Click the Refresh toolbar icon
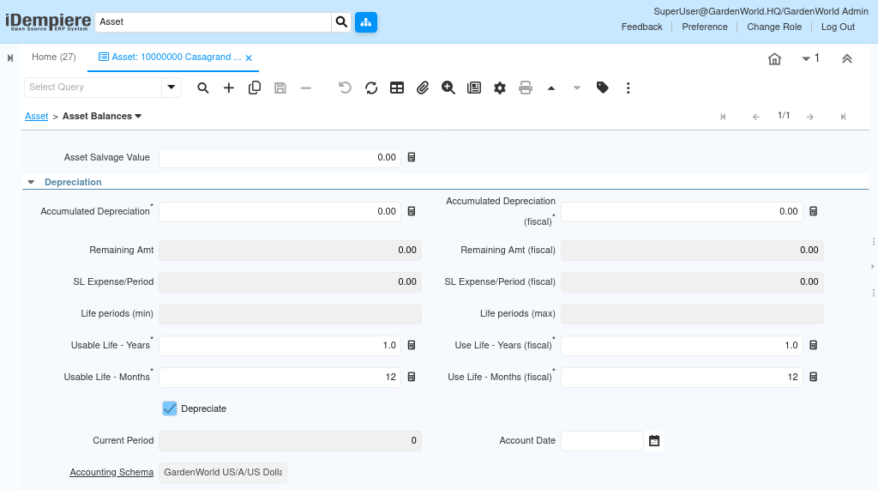The height and width of the screenshot is (490, 878). coord(371,88)
